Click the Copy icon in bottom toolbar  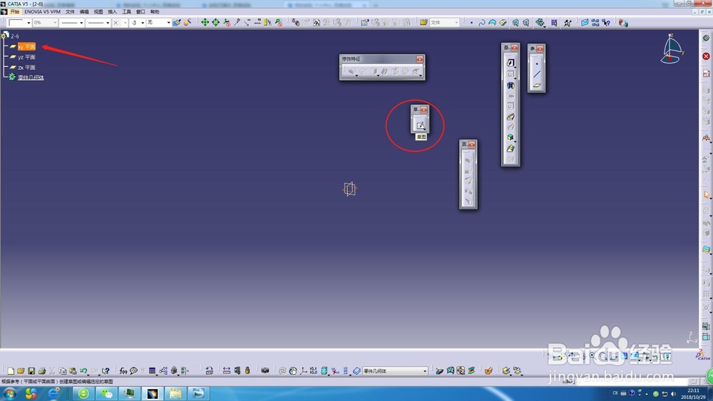(x=63, y=371)
